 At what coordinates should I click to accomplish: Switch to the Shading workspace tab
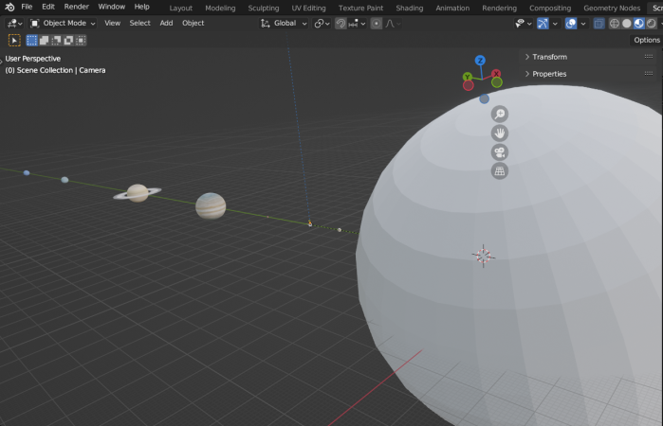click(x=410, y=8)
